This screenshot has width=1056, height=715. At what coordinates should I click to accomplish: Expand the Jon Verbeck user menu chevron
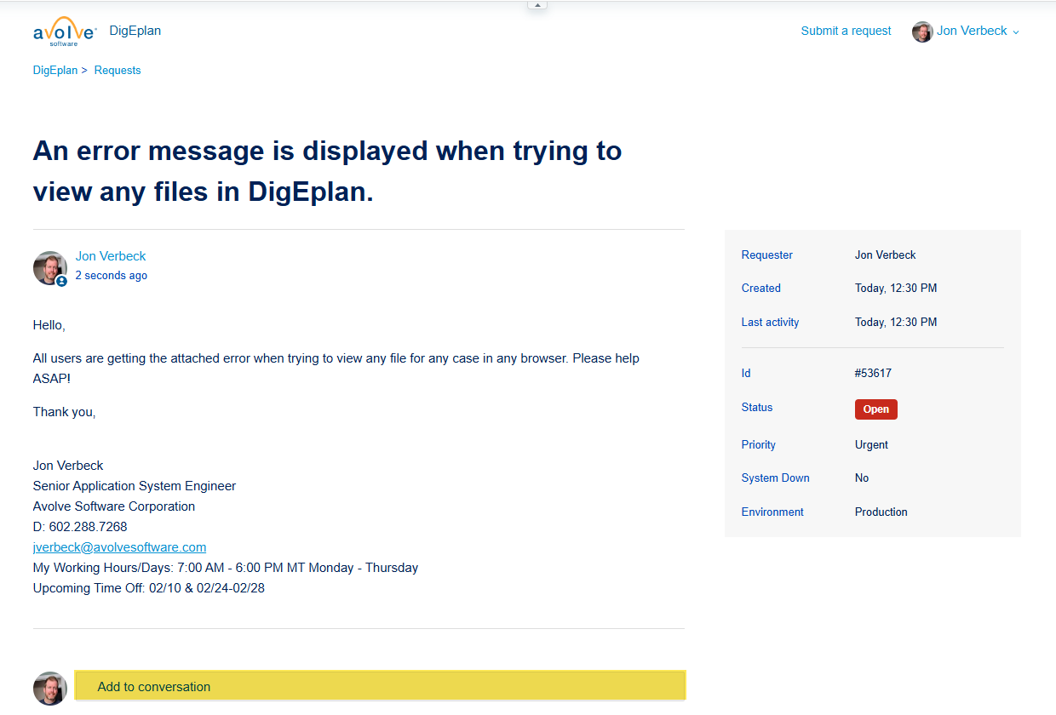[1015, 32]
